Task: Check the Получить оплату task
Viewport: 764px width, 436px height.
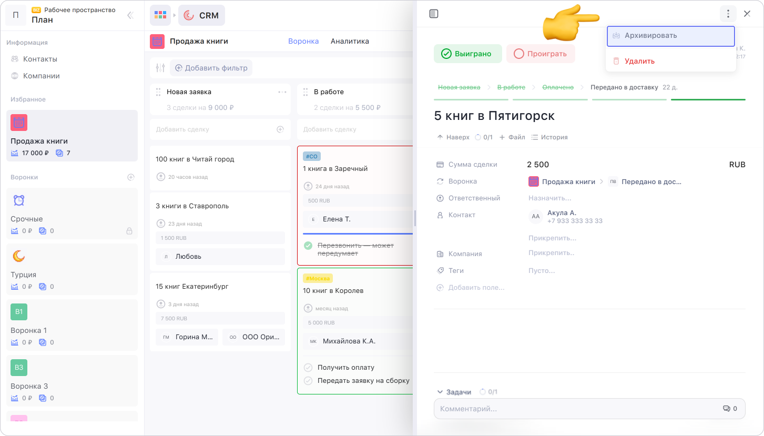Action: coord(308,368)
